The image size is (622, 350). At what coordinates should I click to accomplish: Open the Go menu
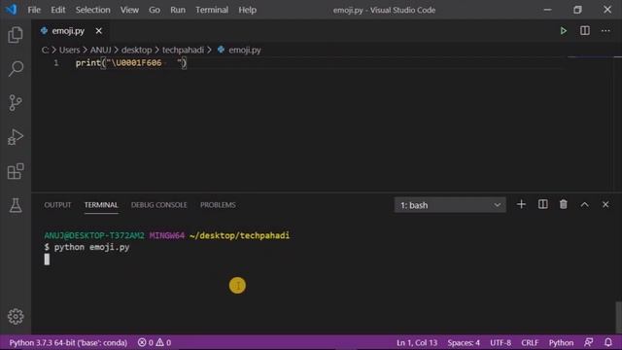pyautogui.click(x=155, y=10)
